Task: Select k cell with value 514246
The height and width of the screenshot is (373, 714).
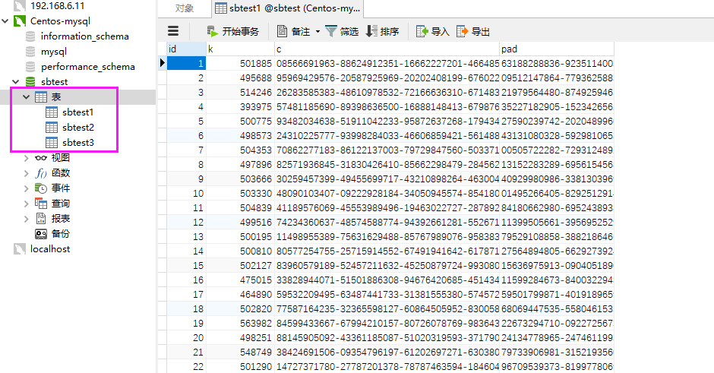Action: coord(240,93)
